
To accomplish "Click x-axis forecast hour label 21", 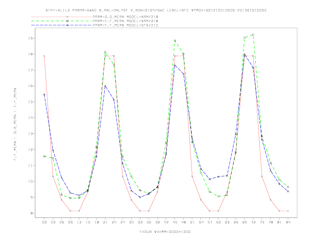I will 105,222.
